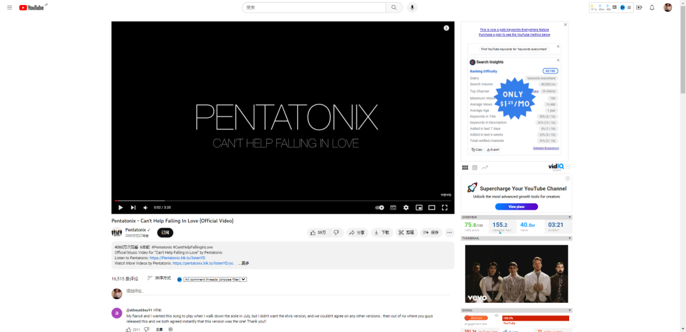
Task: Select vidIQ bar chart tab
Action: 474,167
